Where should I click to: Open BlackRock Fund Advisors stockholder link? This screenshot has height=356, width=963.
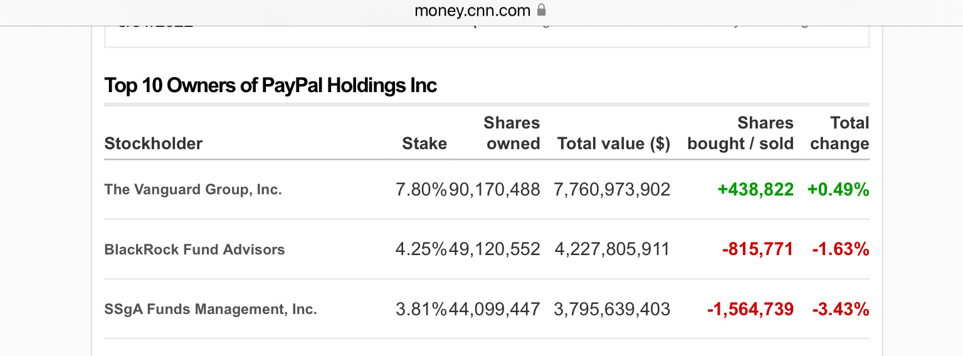click(x=194, y=249)
